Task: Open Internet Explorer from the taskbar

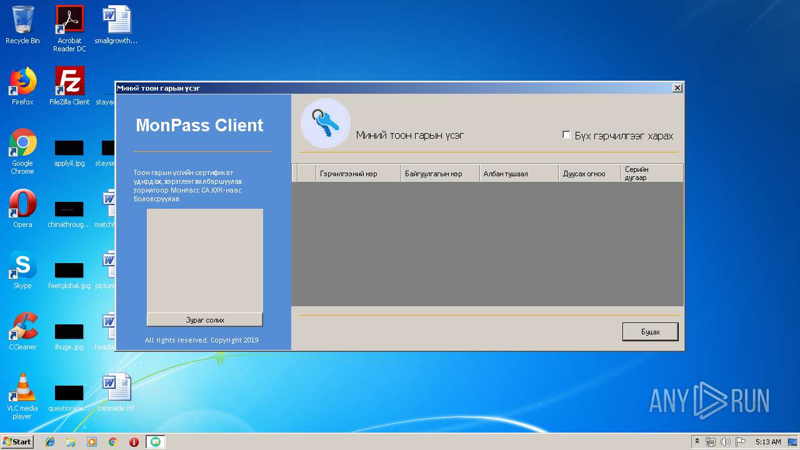Action: pyautogui.click(x=50, y=442)
